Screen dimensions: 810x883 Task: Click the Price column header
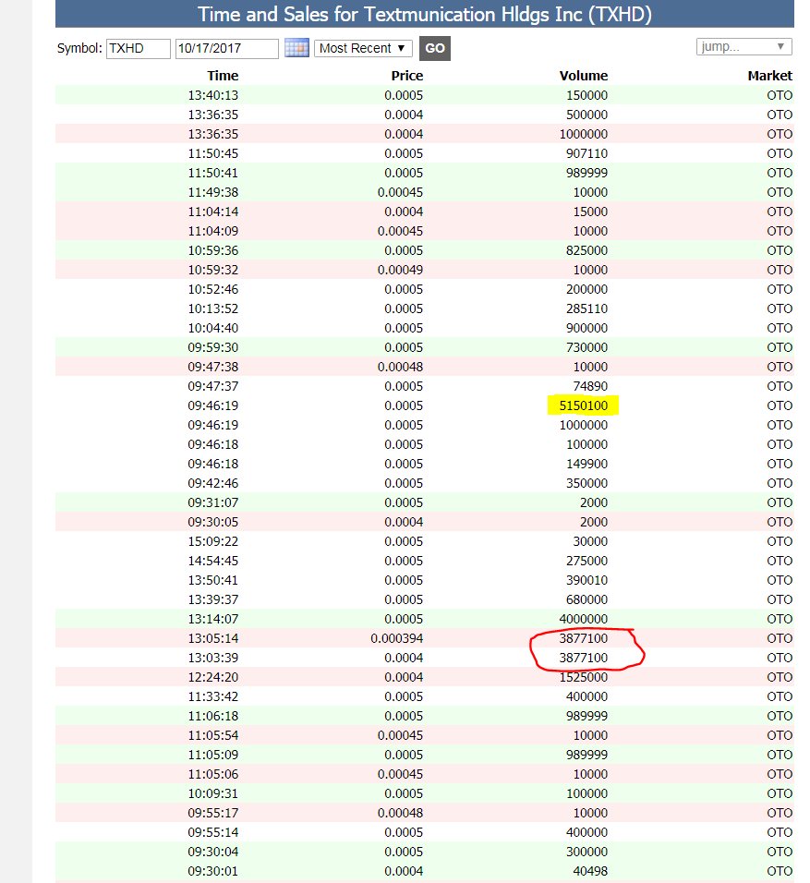tap(406, 76)
